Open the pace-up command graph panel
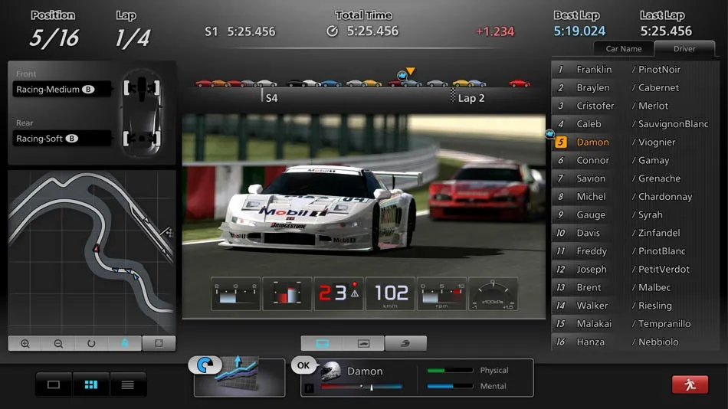 (239, 376)
